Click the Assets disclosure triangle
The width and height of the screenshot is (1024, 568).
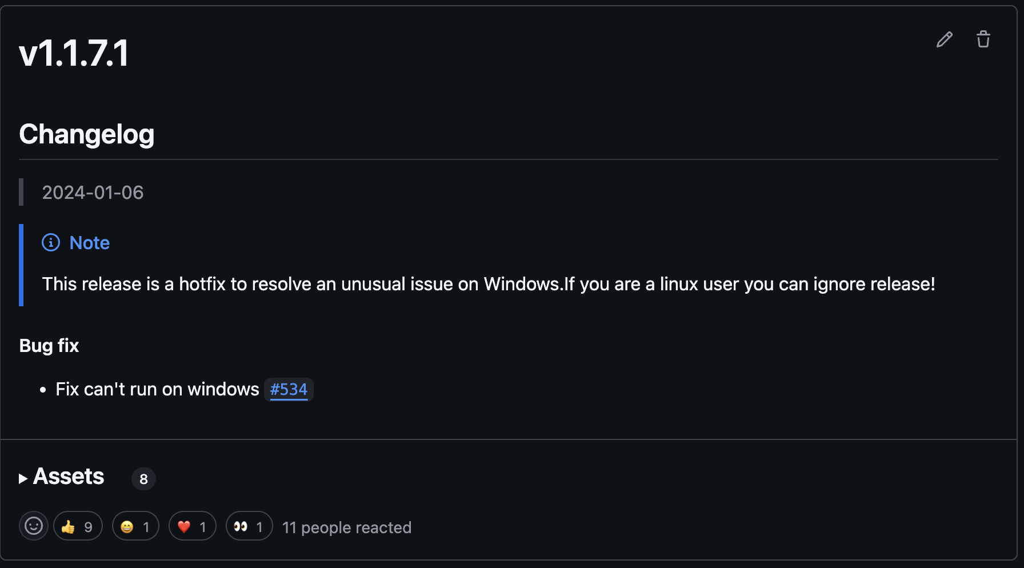pyautogui.click(x=23, y=478)
